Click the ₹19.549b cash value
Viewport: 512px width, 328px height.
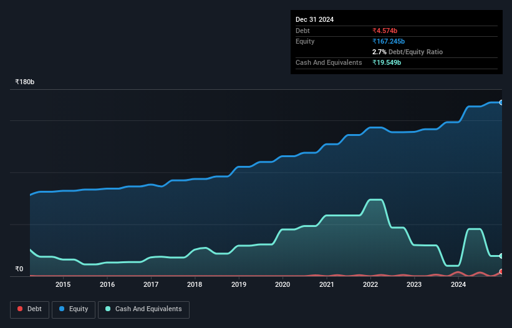click(387, 62)
